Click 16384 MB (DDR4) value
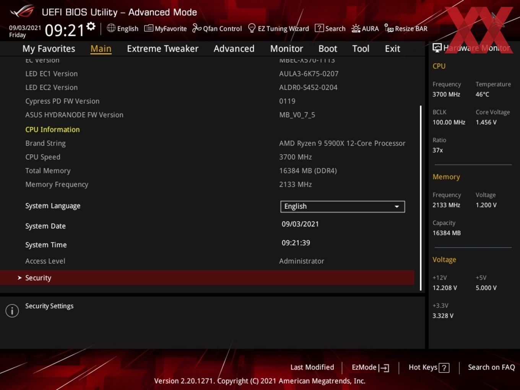The image size is (520, 390). coord(308,171)
